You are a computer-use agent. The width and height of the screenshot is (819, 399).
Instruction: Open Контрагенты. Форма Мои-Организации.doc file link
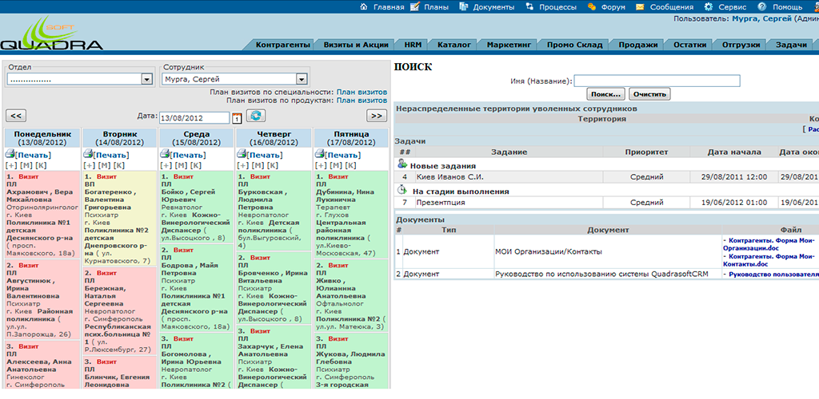pos(768,244)
